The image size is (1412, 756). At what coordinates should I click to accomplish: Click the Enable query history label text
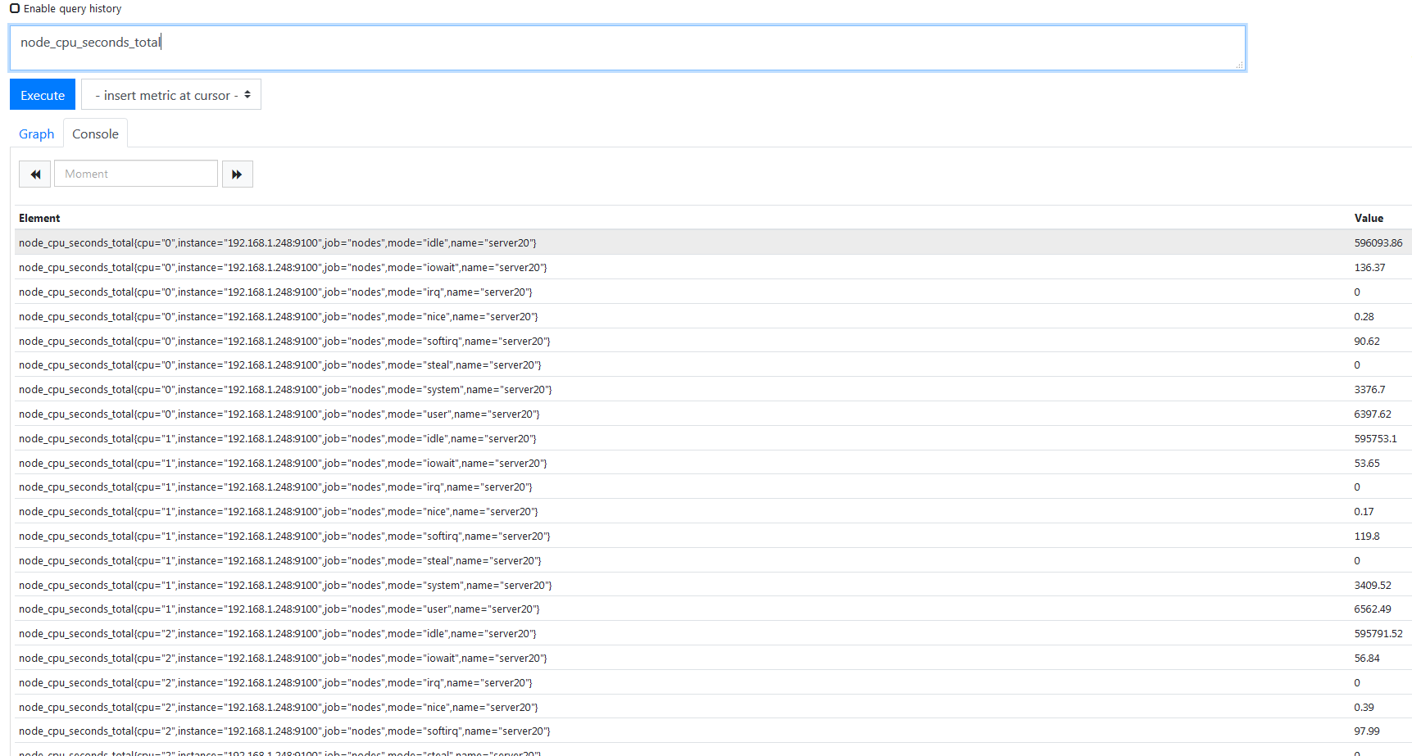click(x=72, y=9)
